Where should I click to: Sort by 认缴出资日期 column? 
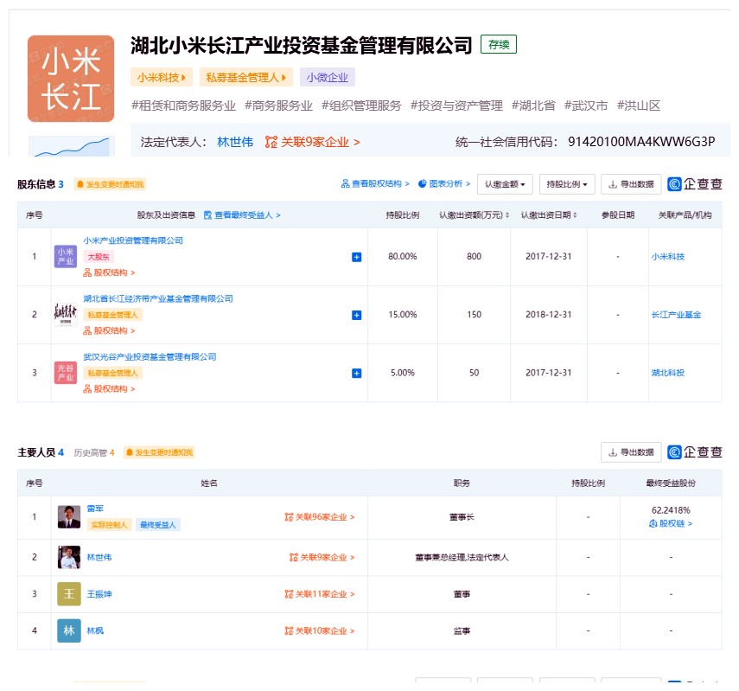point(549,215)
